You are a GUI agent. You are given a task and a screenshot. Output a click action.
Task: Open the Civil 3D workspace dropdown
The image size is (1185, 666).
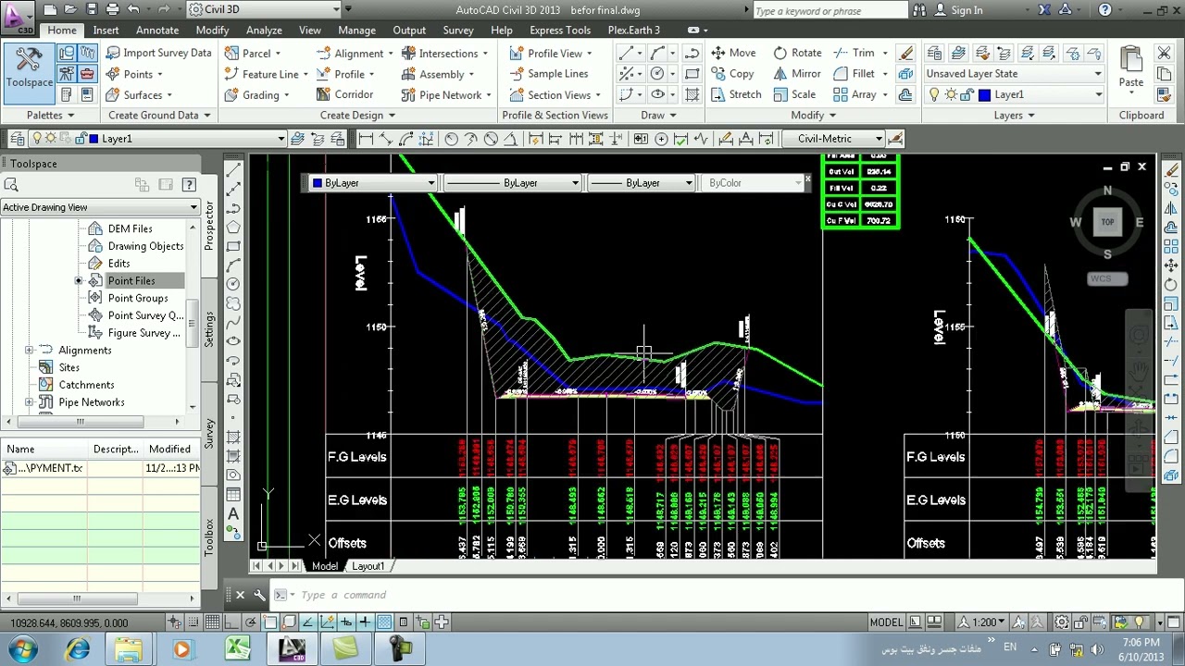point(264,9)
